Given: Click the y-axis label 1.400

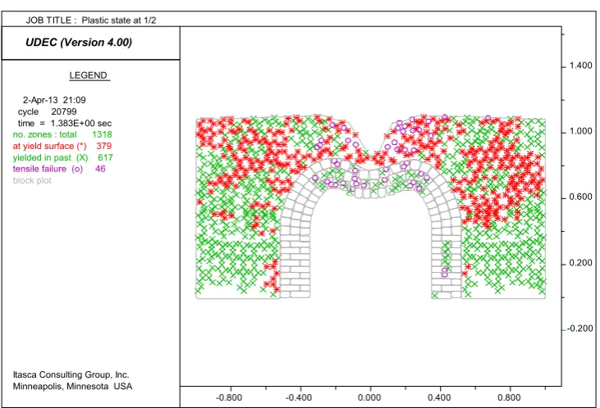Looking at the screenshot, I should click(581, 66).
